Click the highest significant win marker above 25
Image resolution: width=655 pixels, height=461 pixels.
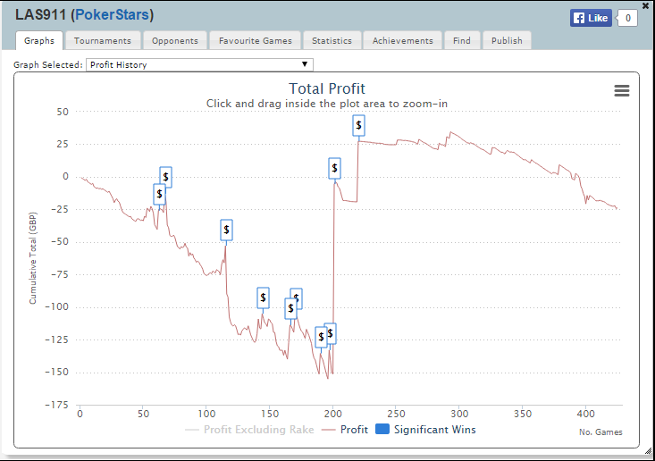coord(358,125)
